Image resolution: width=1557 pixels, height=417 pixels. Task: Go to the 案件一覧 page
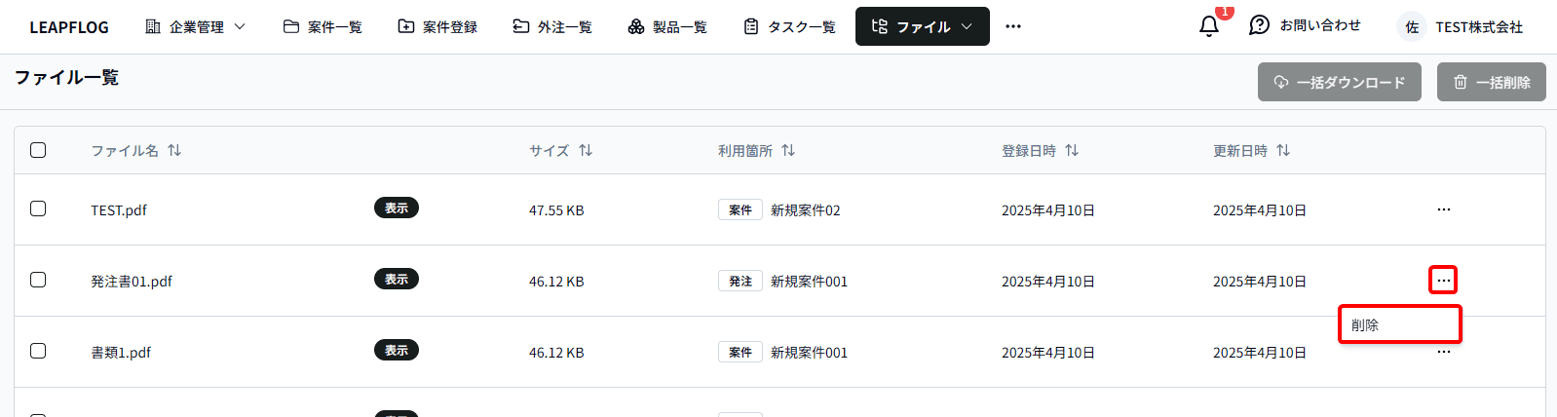(323, 26)
